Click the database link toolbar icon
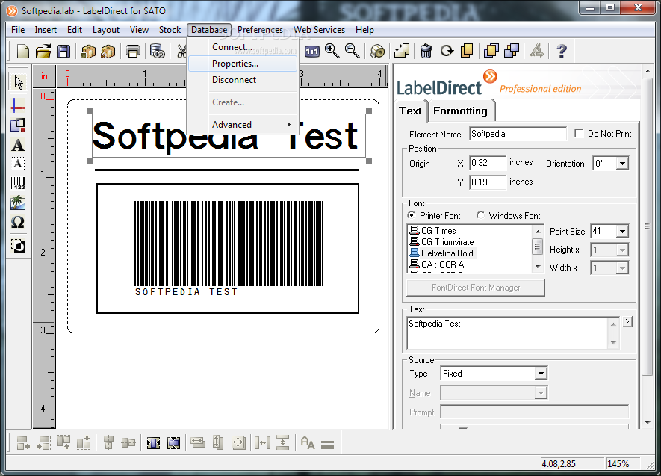The width and height of the screenshot is (661, 476). coord(158,52)
